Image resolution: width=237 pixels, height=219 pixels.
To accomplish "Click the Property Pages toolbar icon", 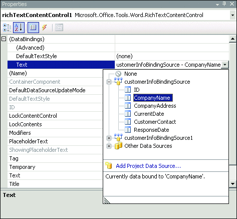I will click(x=59, y=28).
